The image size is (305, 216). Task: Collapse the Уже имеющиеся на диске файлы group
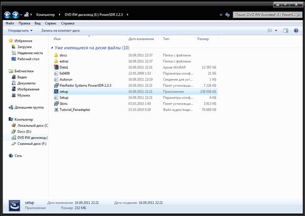coord(52,48)
